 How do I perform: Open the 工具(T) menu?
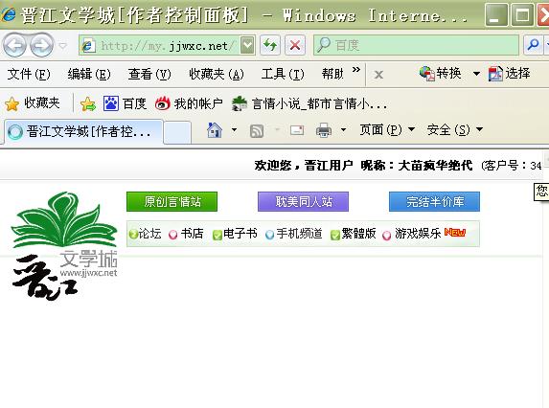point(283,74)
